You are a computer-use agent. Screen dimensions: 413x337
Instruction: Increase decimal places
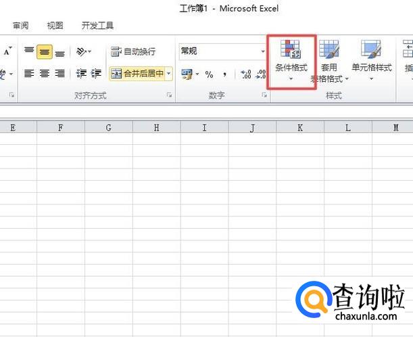[x=246, y=74]
